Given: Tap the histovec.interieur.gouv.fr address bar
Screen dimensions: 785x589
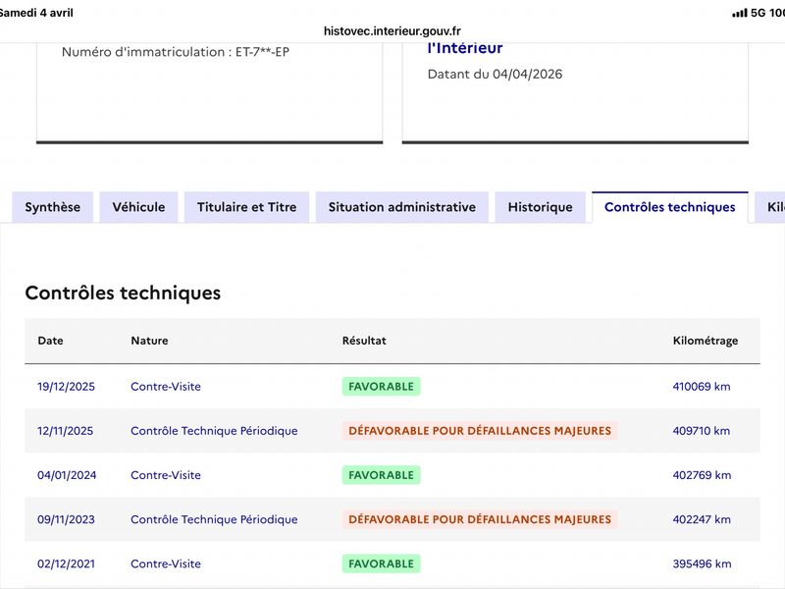Looking at the screenshot, I should tap(392, 30).
